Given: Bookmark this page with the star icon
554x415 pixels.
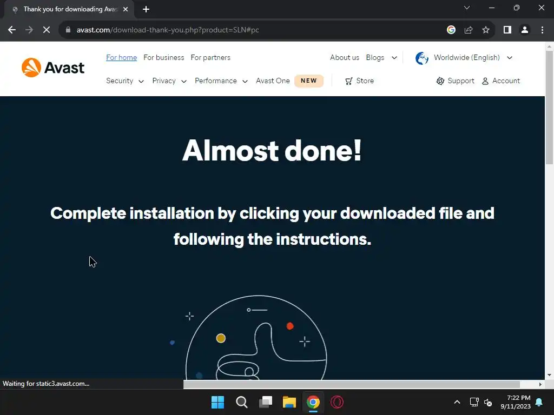Looking at the screenshot, I should pos(486,30).
